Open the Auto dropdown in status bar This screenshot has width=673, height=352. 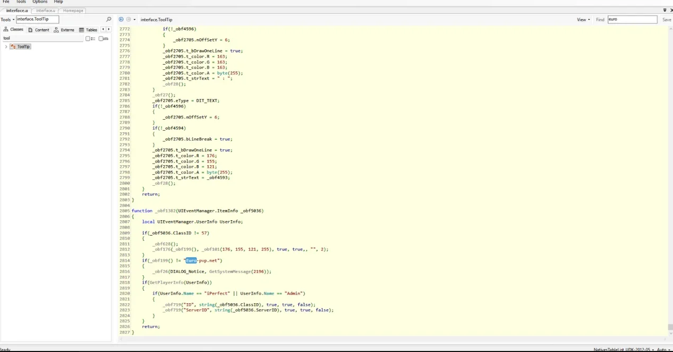click(x=663, y=350)
